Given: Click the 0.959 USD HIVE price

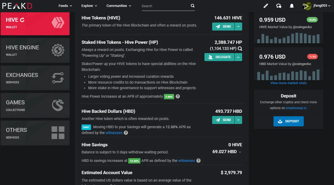Looking at the screenshot, I should [272, 20].
